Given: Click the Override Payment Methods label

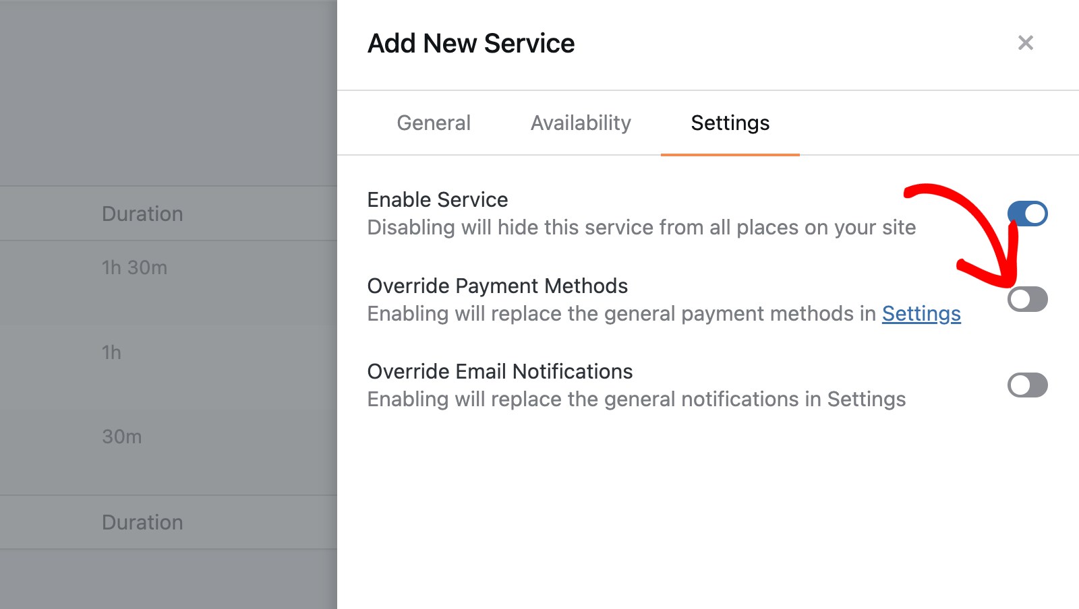Looking at the screenshot, I should [x=497, y=286].
